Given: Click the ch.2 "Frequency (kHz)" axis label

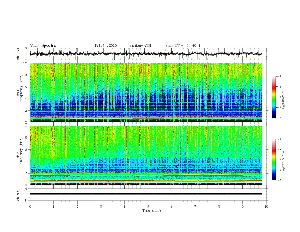Looking at the screenshot, I should point(21,151).
